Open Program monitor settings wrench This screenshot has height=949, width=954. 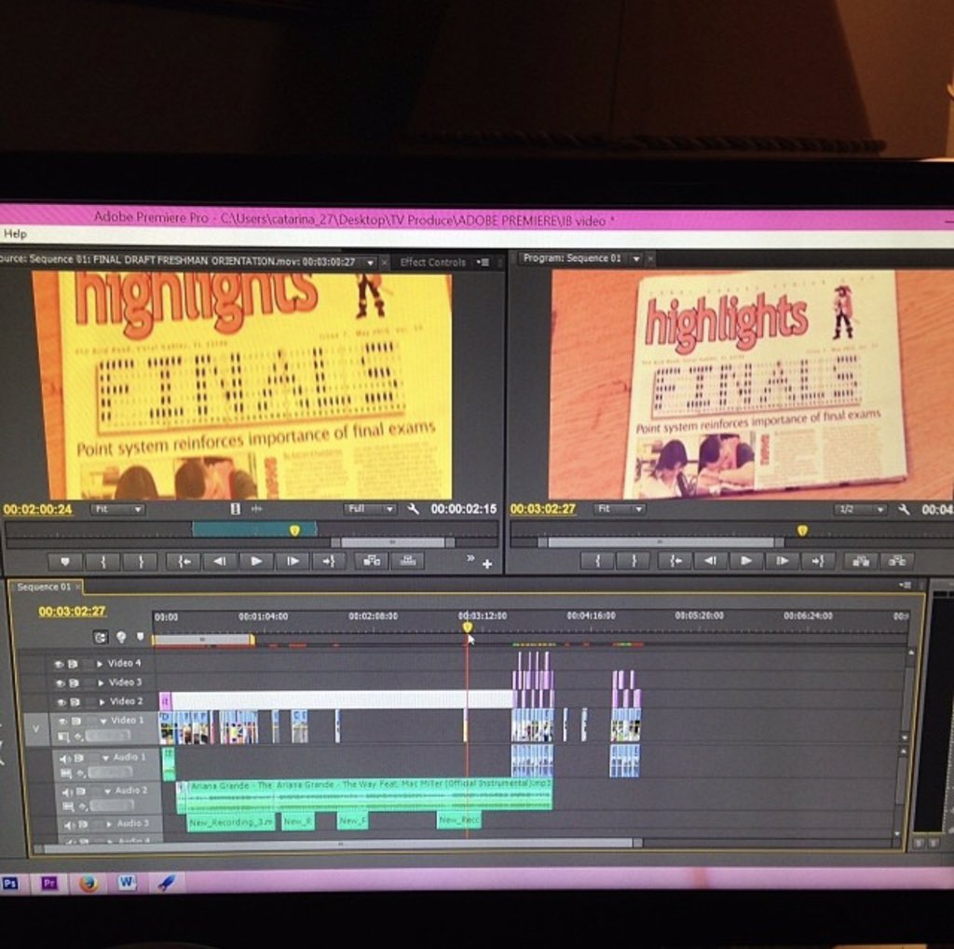pyautogui.click(x=905, y=510)
